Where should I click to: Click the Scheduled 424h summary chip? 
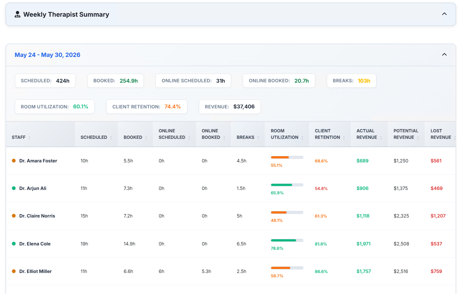[x=45, y=81]
